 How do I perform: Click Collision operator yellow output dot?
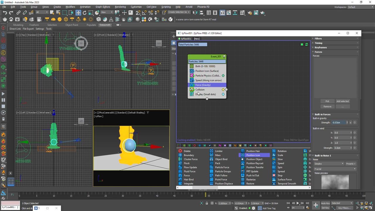(223, 90)
